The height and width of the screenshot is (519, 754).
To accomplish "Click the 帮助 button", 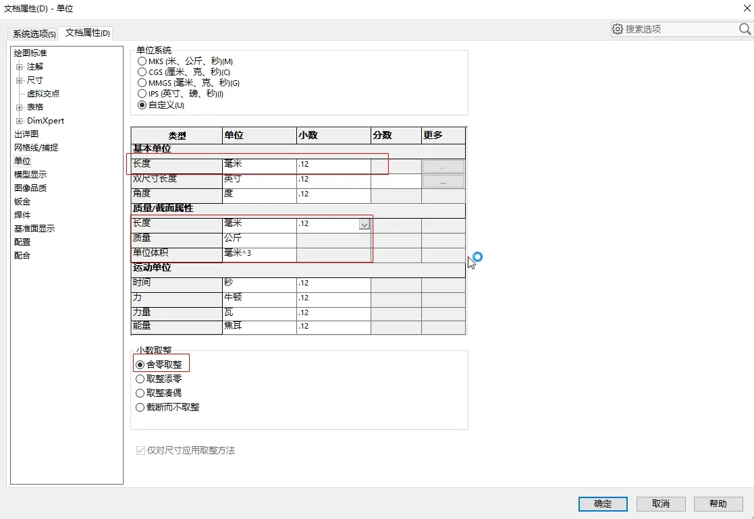I will pyautogui.click(x=718, y=503).
